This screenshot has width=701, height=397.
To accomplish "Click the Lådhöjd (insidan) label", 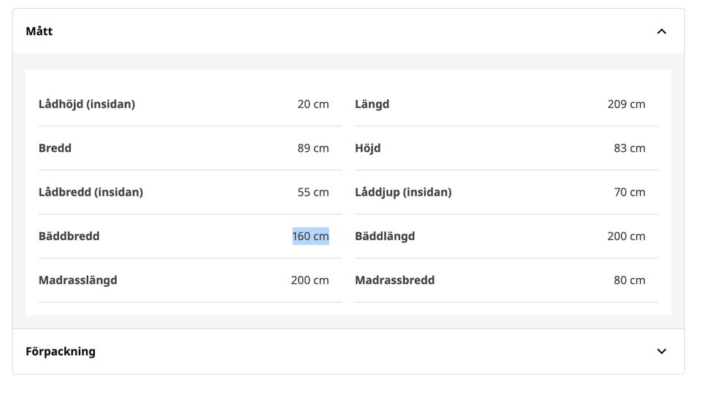I will point(87,104).
